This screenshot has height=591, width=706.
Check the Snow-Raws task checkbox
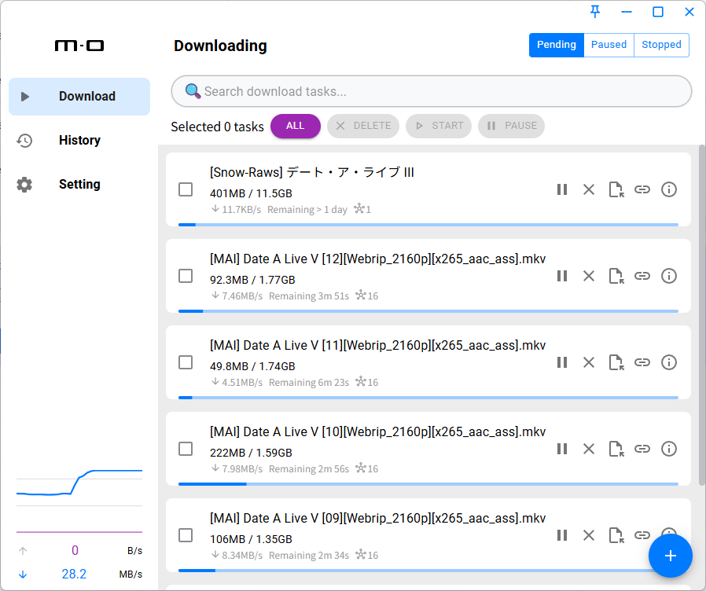pos(186,189)
